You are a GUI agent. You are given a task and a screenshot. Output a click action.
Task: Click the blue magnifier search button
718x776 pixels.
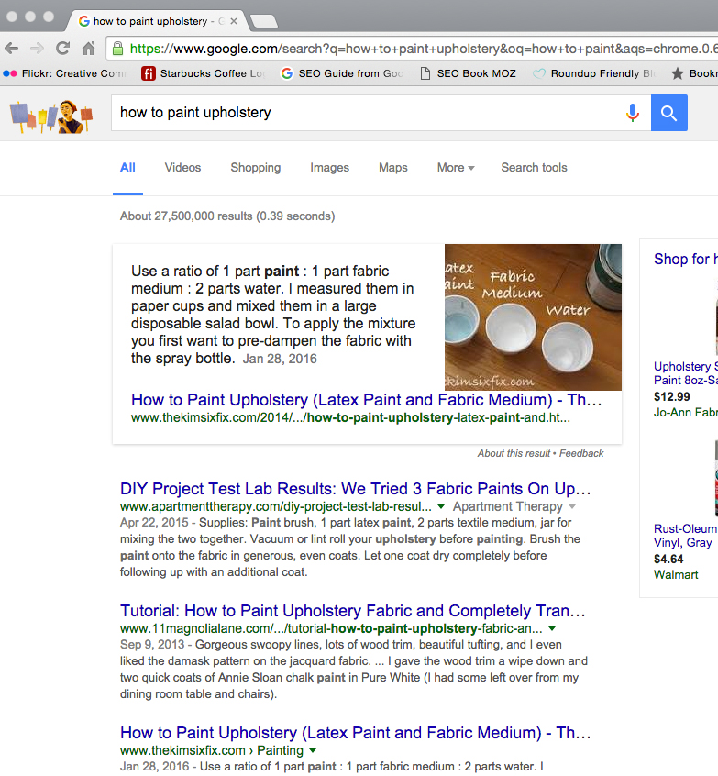[x=669, y=113]
